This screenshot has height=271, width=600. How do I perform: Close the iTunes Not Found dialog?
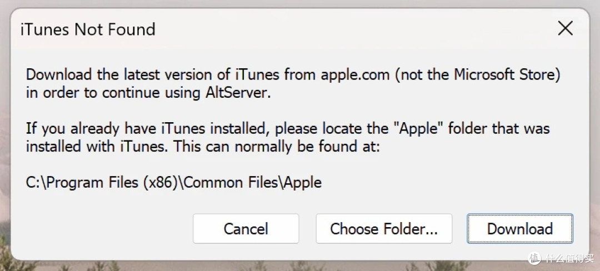click(x=565, y=28)
